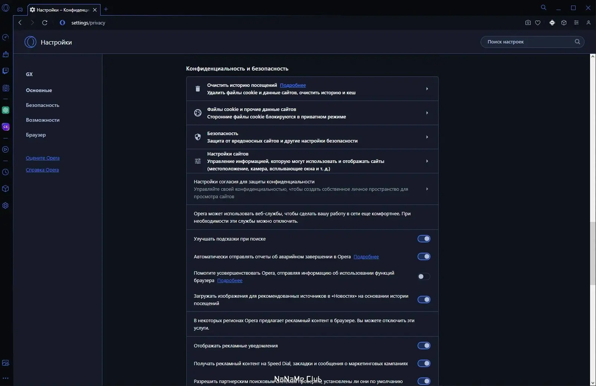Open the profile account icon
The image size is (596, 386).
tap(589, 23)
